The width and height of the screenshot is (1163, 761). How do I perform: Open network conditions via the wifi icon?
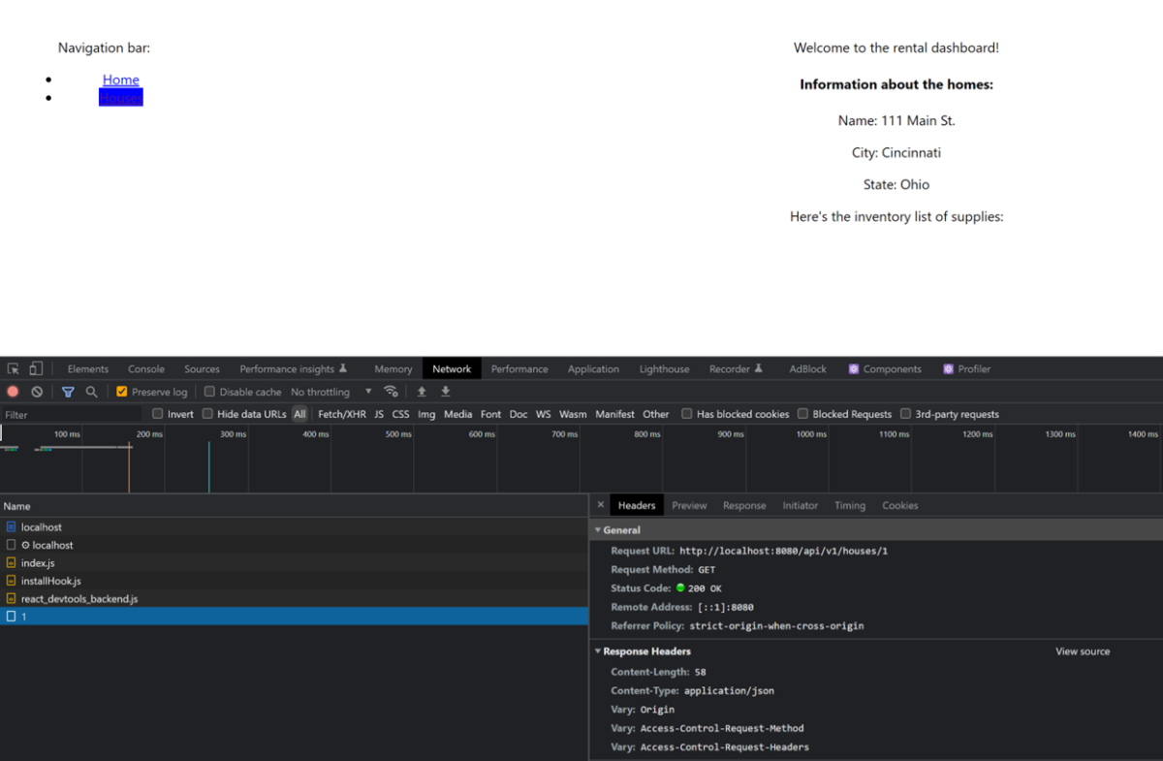pyautogui.click(x=391, y=392)
